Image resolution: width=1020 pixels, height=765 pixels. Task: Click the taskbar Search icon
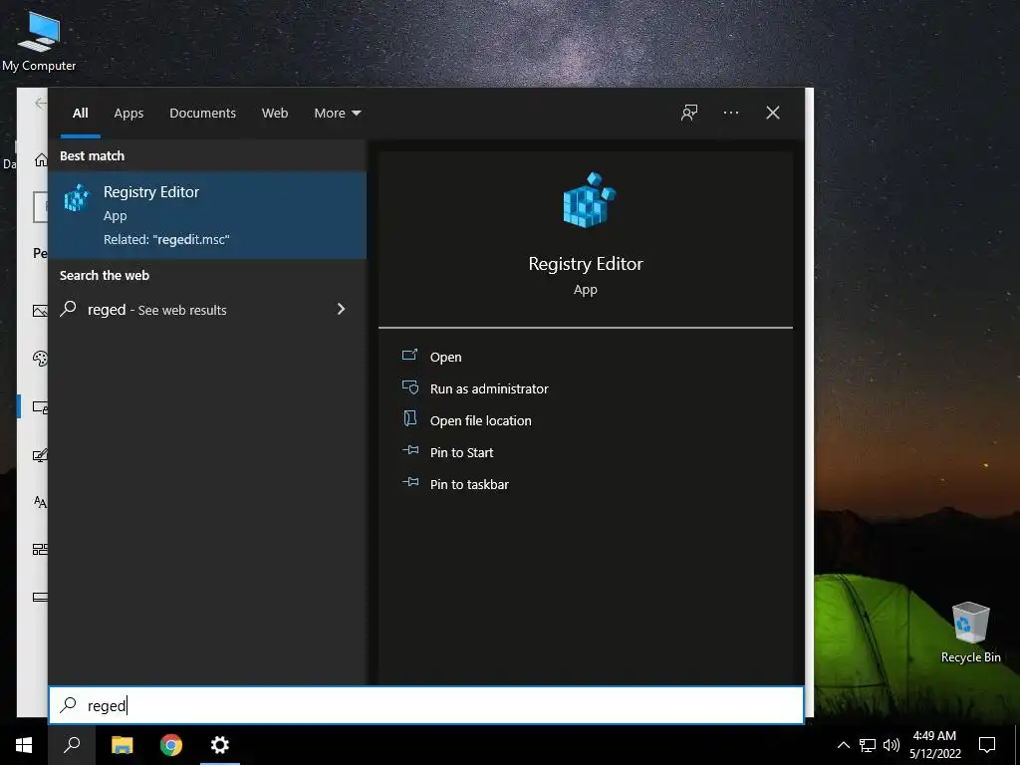(72, 745)
